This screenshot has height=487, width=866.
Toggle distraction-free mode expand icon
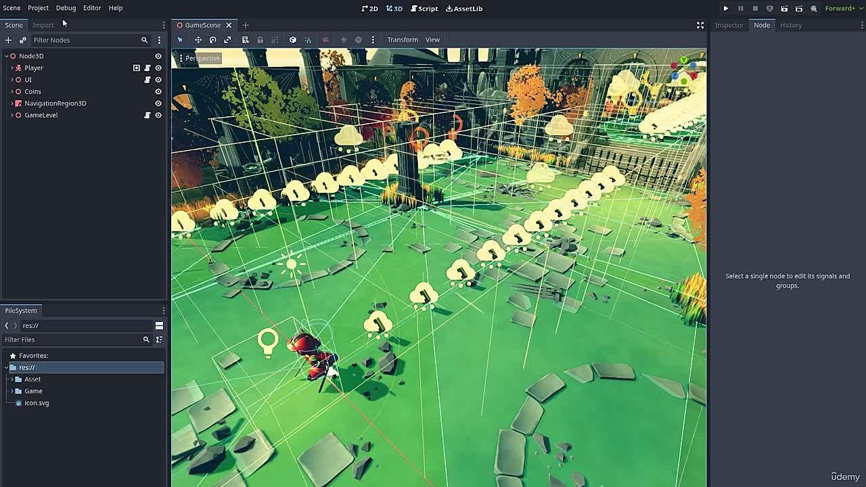(700, 25)
